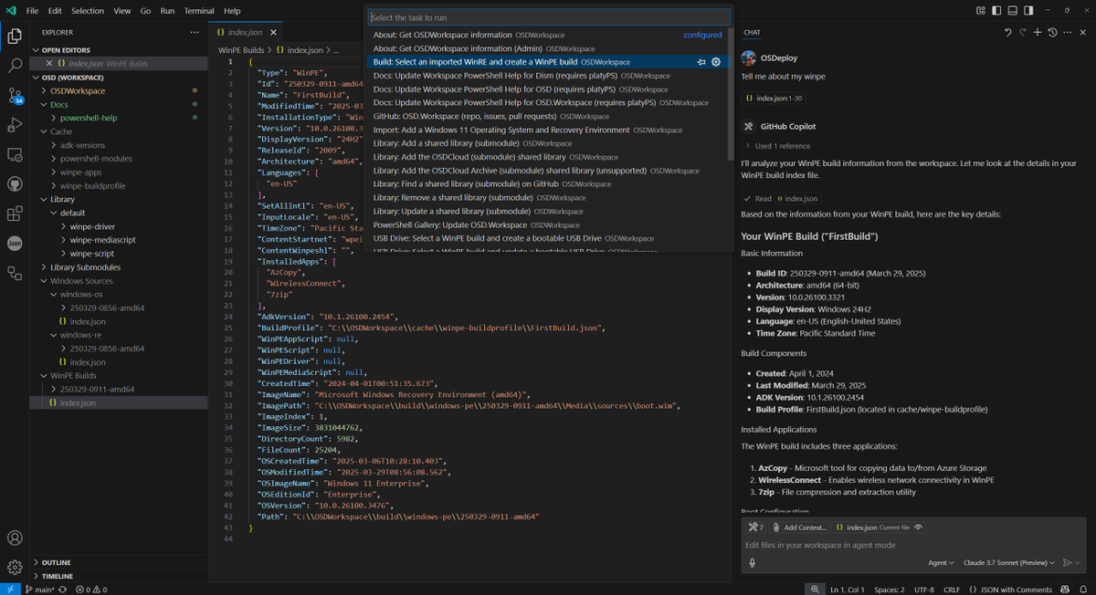
Task: Click the undo last chat request arrow
Action: coord(1007,32)
